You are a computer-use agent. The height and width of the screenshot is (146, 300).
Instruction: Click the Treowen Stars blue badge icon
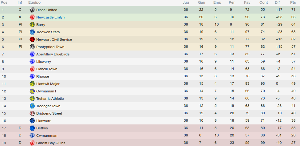click(32, 32)
